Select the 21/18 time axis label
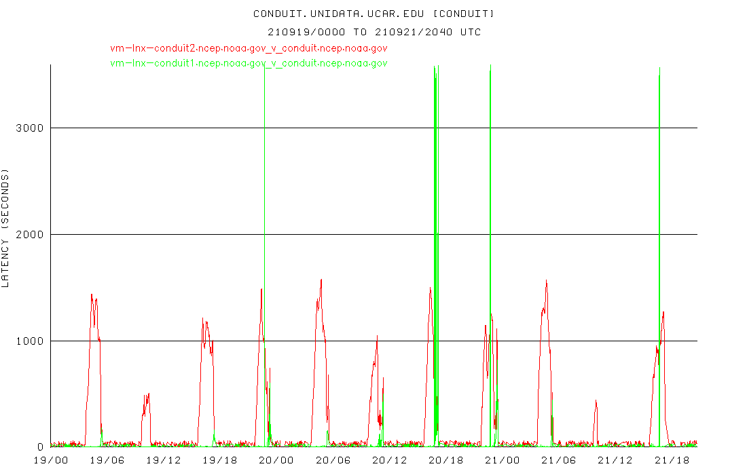Screen dimensions: 747x475 pos(672,460)
